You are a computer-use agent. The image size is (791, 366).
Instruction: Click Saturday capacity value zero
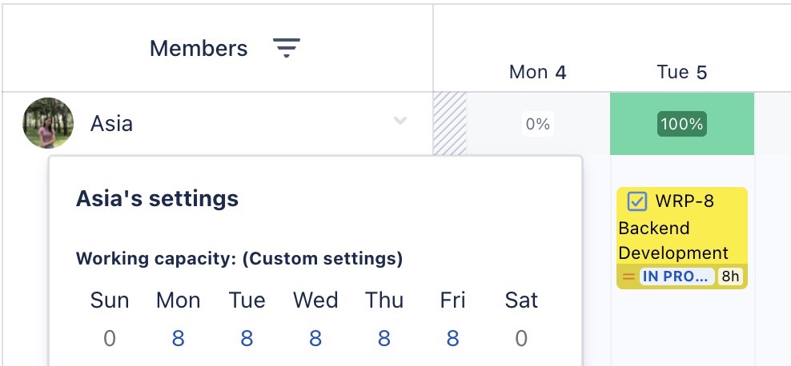(521, 339)
